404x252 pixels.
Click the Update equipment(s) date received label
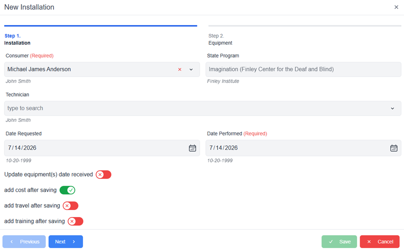pos(48,174)
